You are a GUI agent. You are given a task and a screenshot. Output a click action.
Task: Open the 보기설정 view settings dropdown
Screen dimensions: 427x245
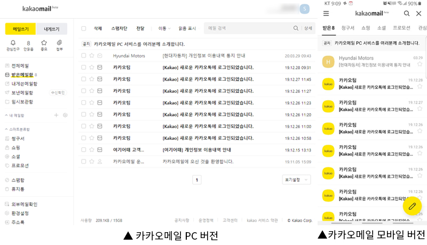[296, 180]
